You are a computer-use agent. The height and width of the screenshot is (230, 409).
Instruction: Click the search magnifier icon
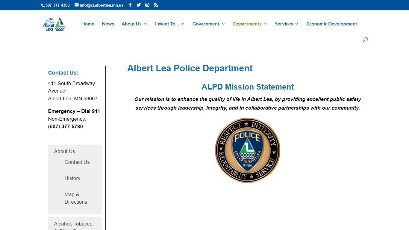(365, 40)
